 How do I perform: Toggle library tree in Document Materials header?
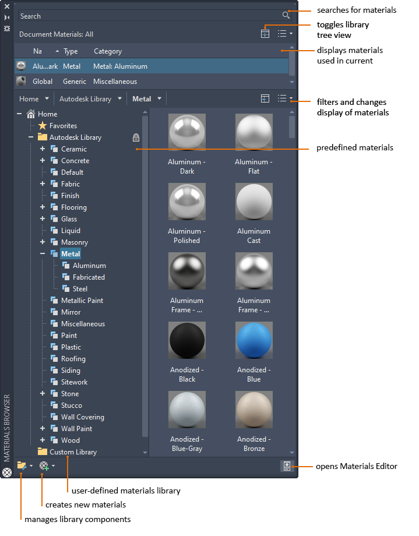265,34
